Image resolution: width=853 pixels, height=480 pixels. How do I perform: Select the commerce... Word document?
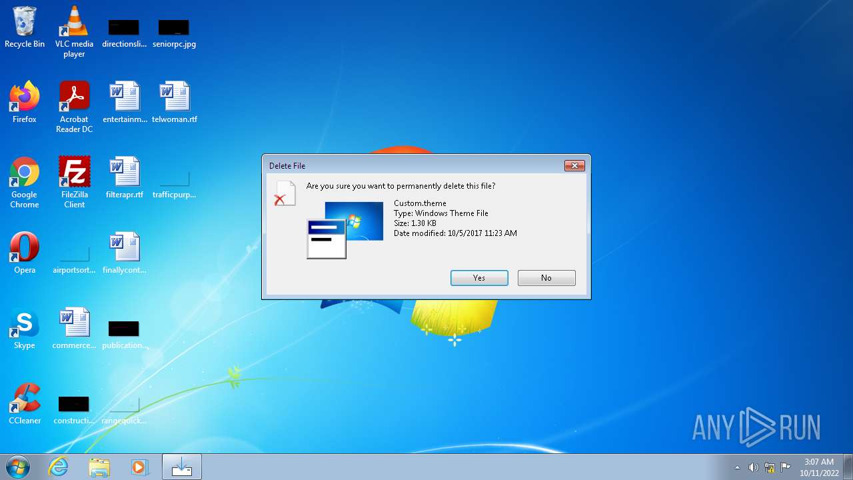(74, 329)
